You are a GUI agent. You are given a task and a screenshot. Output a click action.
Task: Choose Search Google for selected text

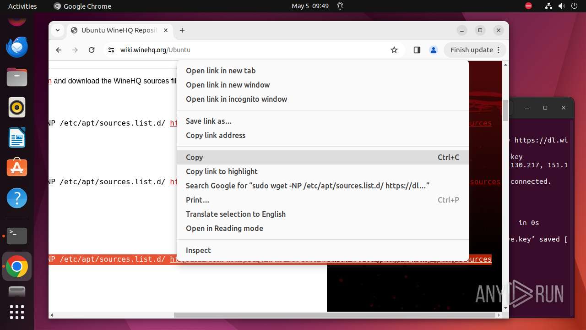323,186
